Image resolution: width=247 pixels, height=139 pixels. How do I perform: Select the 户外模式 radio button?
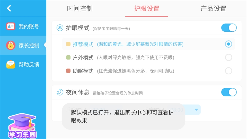pyautogui.click(x=228, y=57)
